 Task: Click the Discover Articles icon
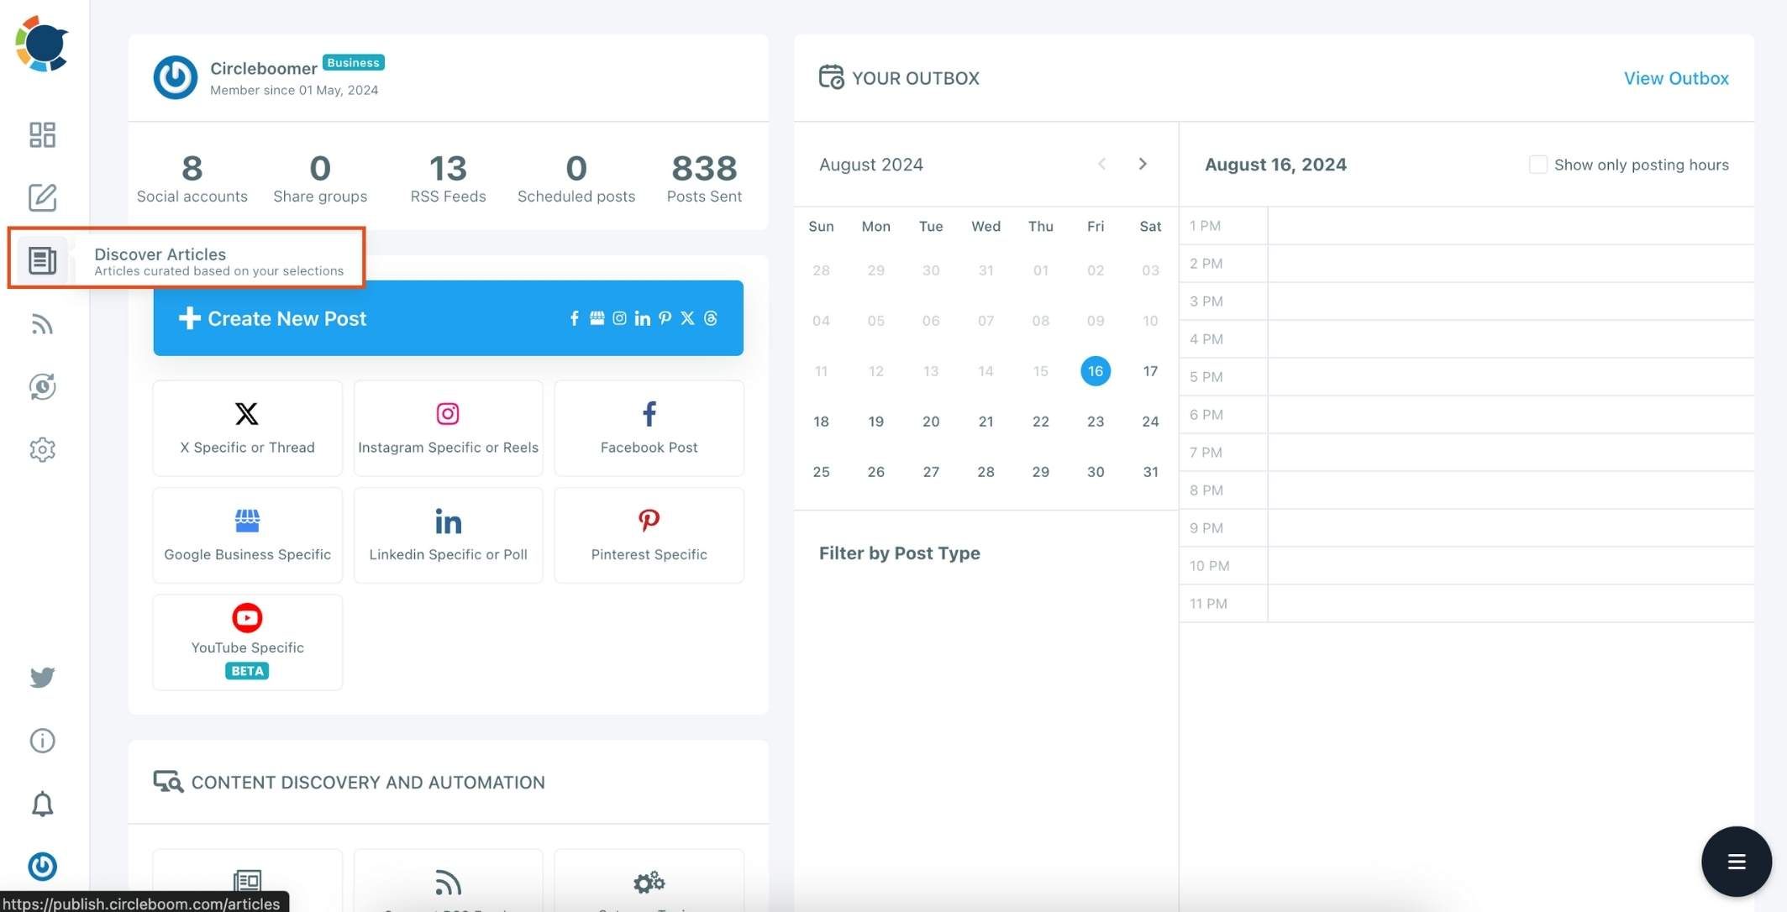(42, 260)
